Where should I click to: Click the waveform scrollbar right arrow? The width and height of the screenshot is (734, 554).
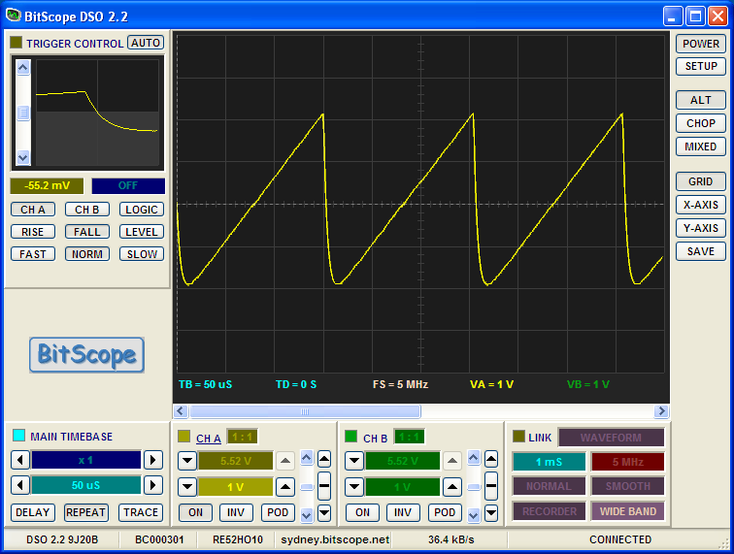661,411
